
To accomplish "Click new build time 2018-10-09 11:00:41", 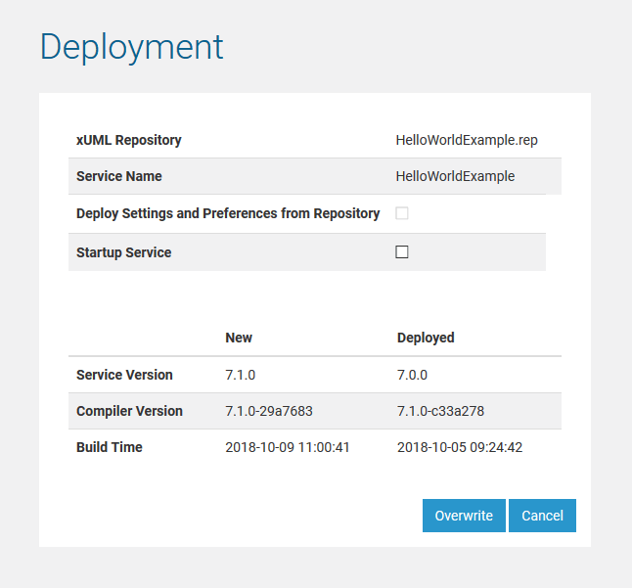I will click(288, 447).
